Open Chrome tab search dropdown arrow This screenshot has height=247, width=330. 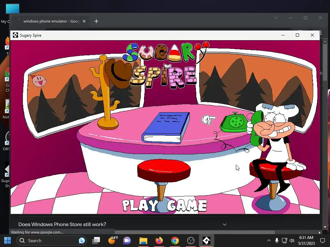[276, 18]
